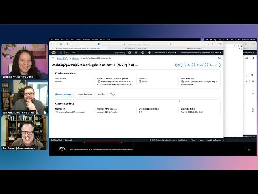
Task: Open a new Safari tab with plus icon
Action: pyautogui.click(x=216, y=44)
